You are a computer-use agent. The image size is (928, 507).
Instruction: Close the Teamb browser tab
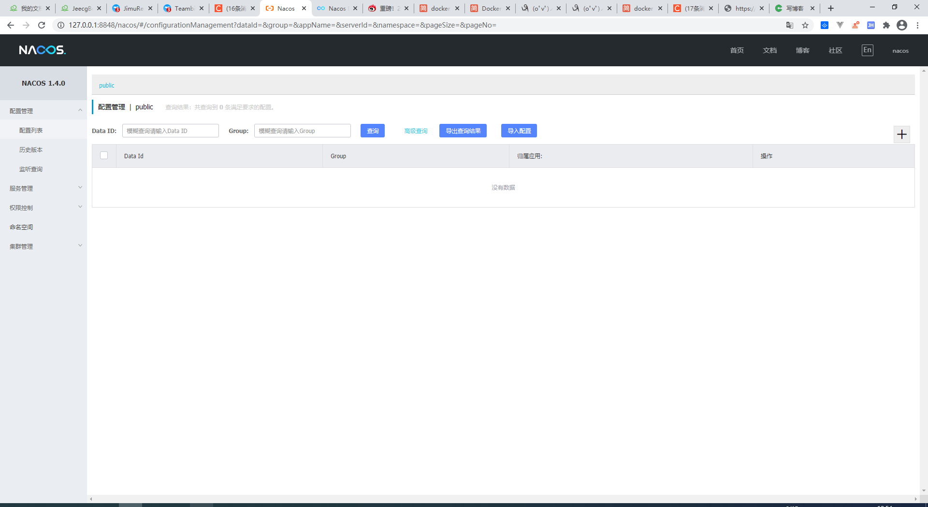coord(202,8)
